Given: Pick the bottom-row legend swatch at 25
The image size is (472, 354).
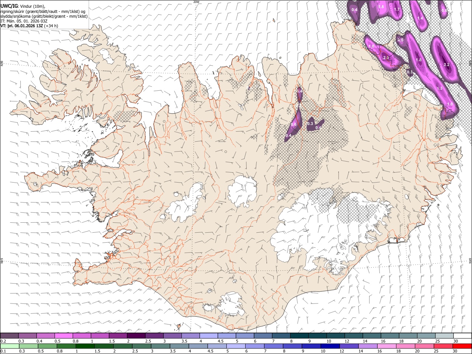Looking at the screenshot, I should (444, 346).
